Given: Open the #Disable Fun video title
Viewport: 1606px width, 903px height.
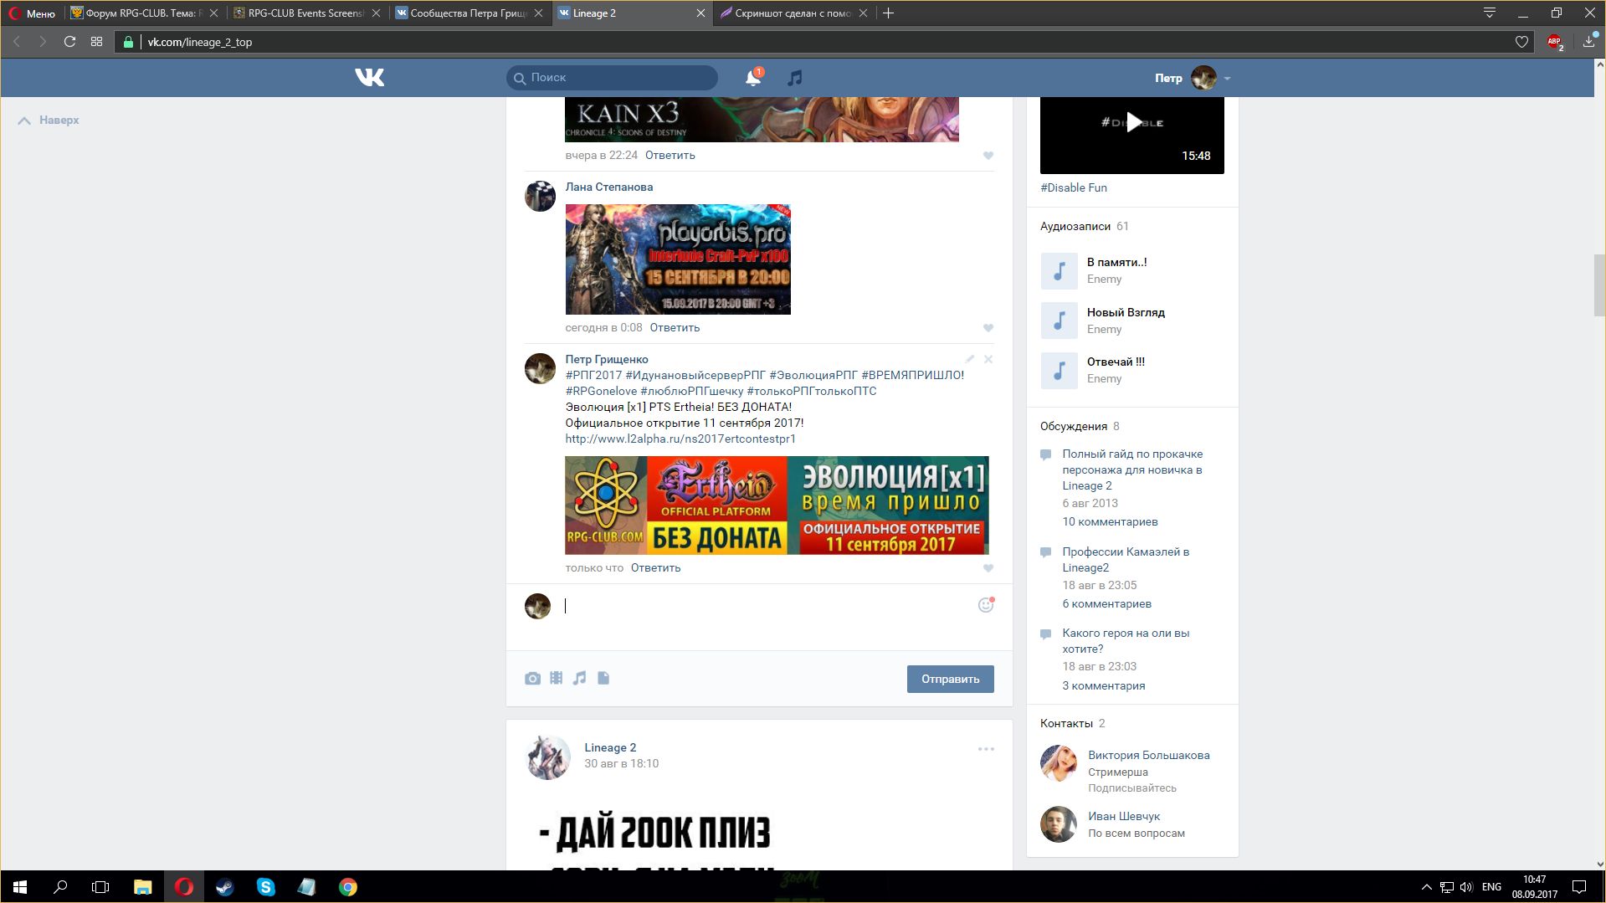Looking at the screenshot, I should 1073,188.
